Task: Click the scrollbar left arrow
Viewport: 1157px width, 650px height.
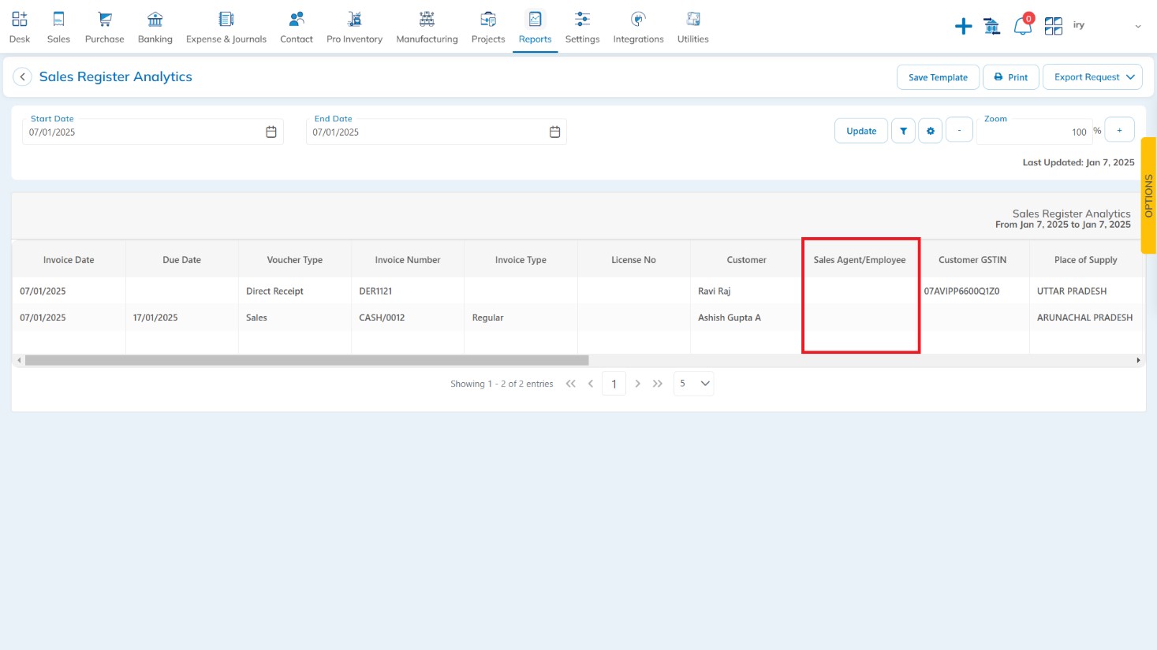Action: pos(19,360)
